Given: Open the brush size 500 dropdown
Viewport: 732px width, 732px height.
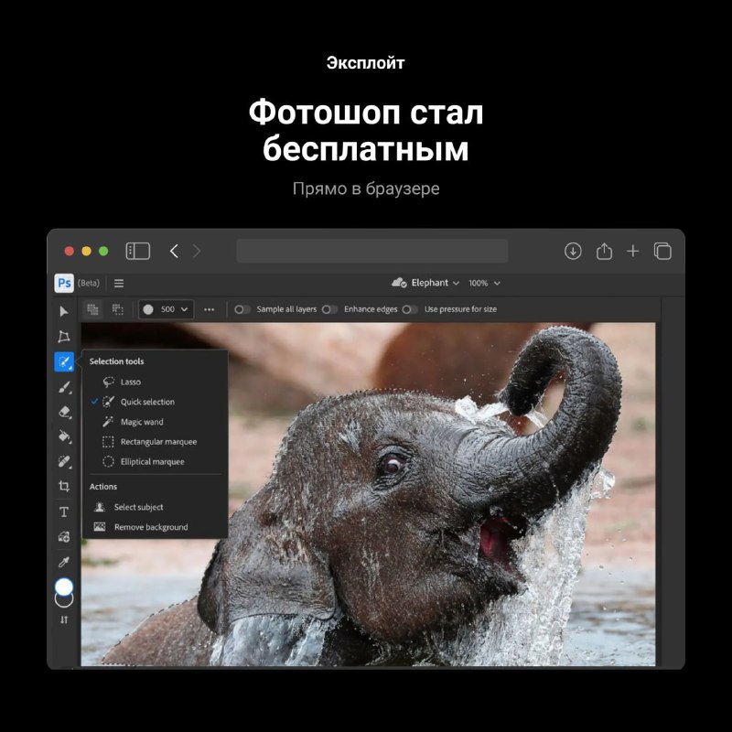Looking at the screenshot, I should (167, 309).
